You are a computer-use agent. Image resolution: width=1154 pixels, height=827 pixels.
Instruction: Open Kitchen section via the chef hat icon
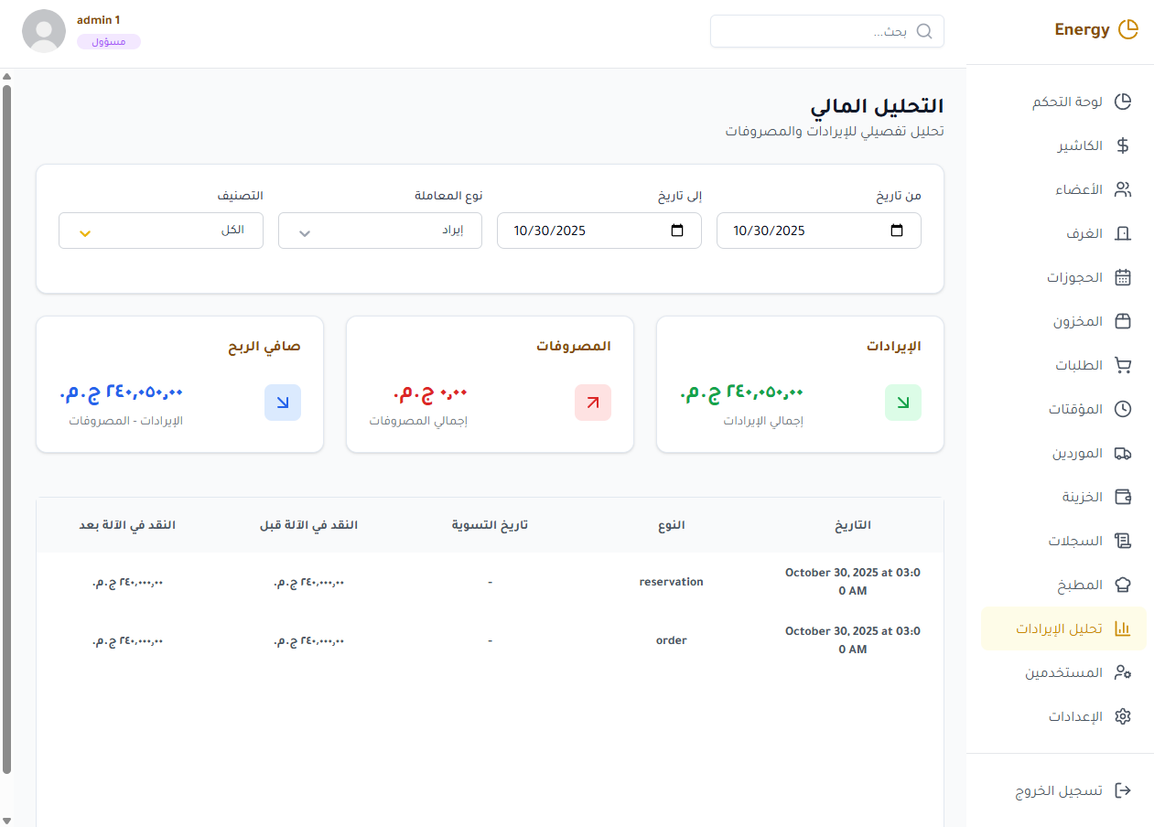tap(1123, 584)
